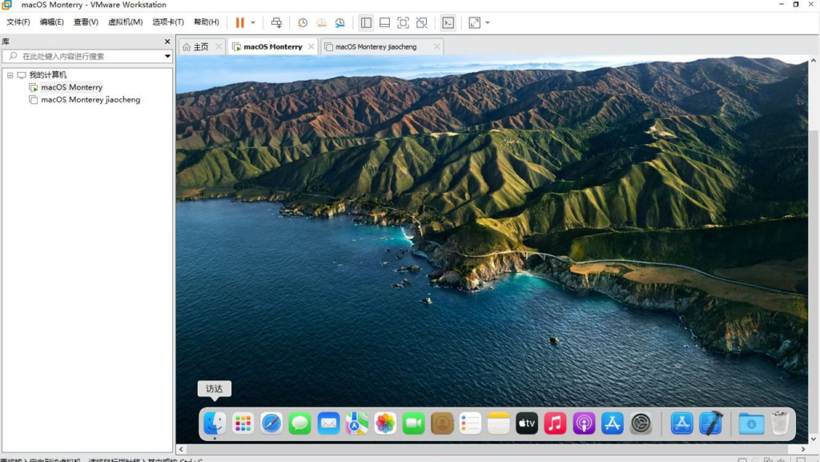Open System Preferences gear in dock
The width and height of the screenshot is (820, 462).
(x=641, y=423)
